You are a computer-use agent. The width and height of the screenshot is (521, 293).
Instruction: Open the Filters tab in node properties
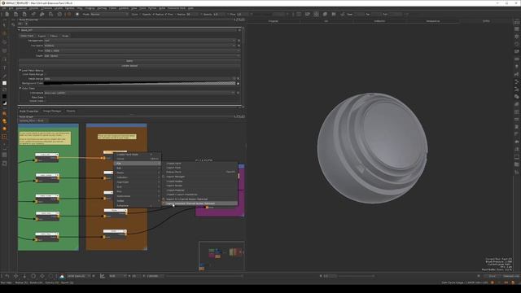54,36
